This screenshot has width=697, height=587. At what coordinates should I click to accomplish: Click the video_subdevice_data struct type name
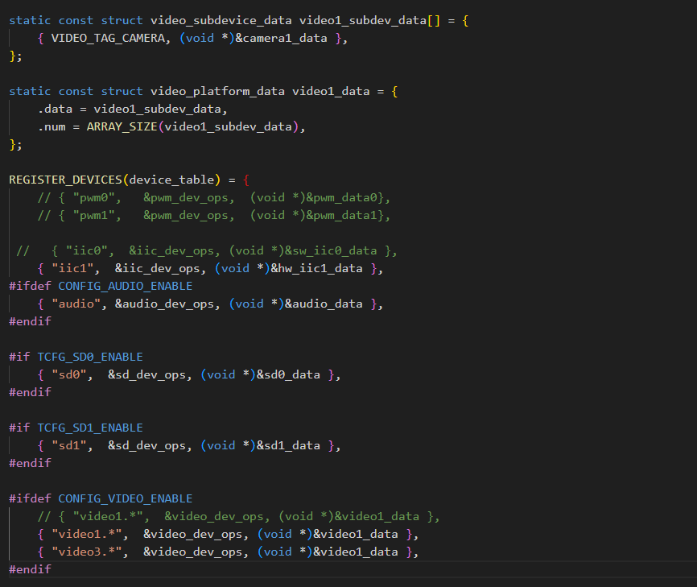click(x=221, y=20)
